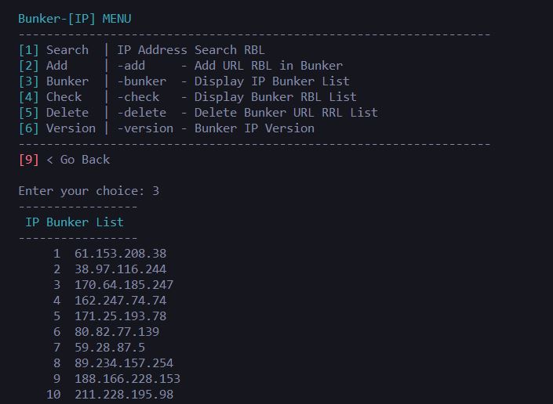The width and height of the screenshot is (553, 404).
Task: Select menu option [3] Bunker
Action: click(53, 81)
